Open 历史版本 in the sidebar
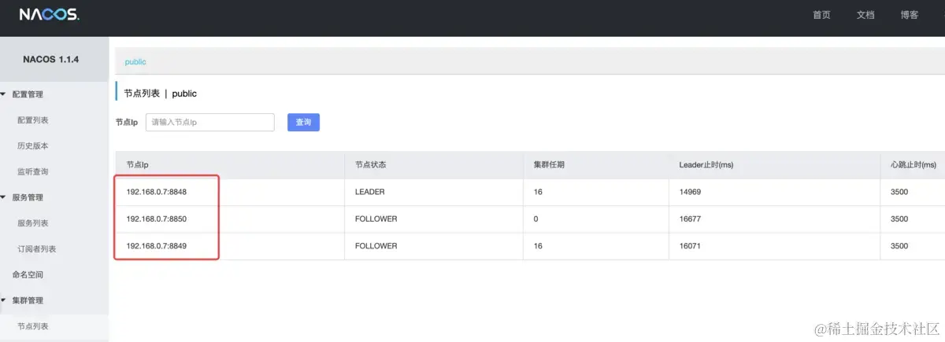Image resolution: width=945 pixels, height=342 pixels. (x=33, y=146)
